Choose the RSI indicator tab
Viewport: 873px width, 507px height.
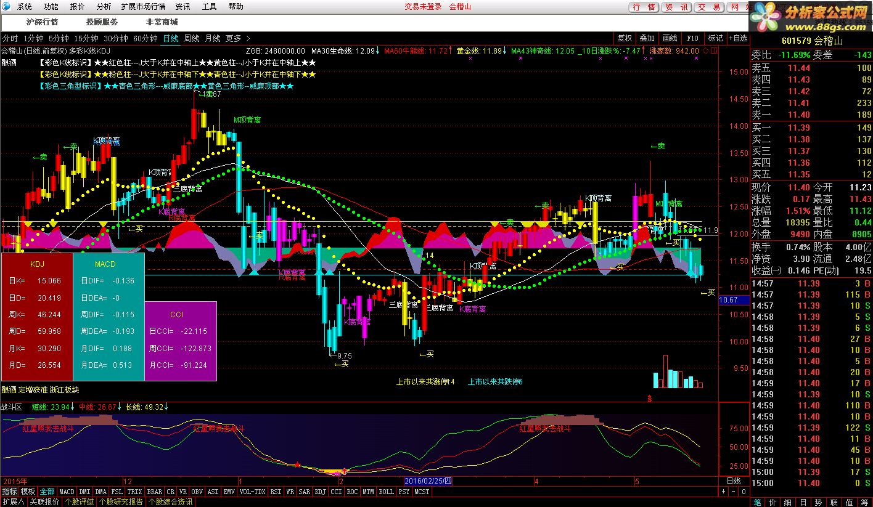276,492
